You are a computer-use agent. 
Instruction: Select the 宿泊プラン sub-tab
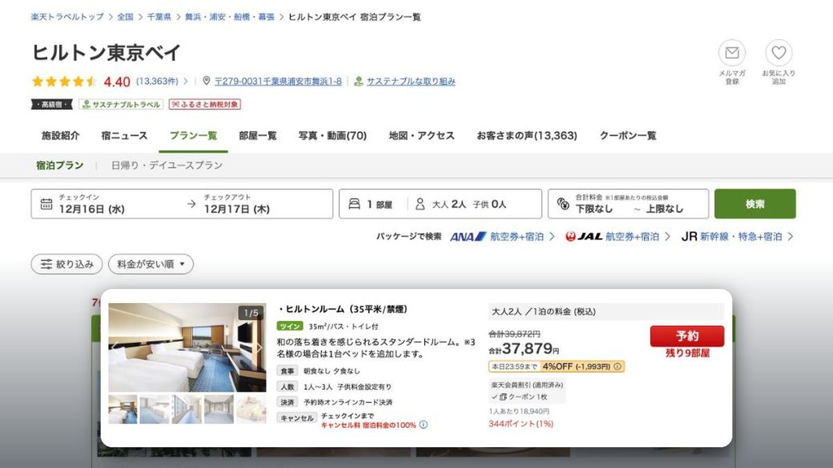(x=60, y=166)
